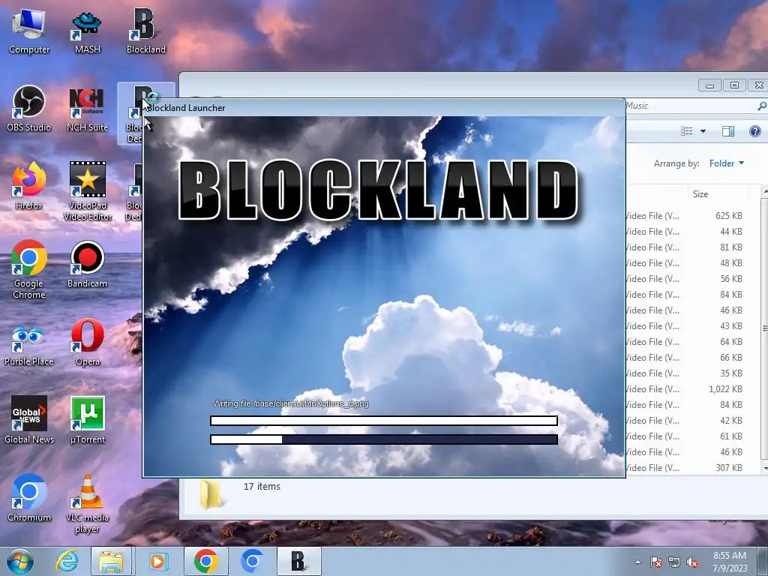768x576 pixels.
Task: Toggle the Explorer preview pane button
Action: pos(728,130)
